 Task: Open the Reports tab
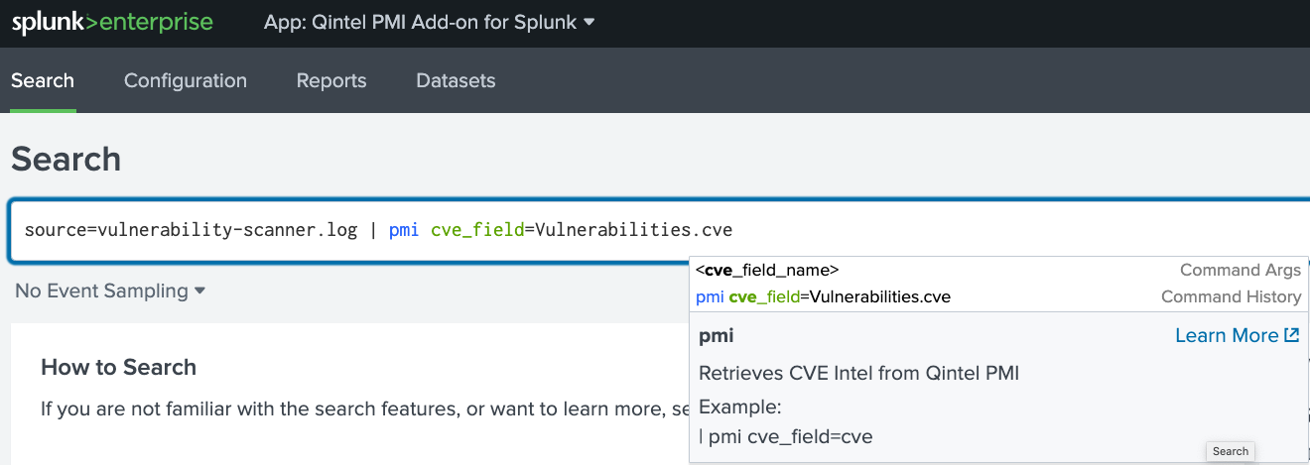[331, 81]
